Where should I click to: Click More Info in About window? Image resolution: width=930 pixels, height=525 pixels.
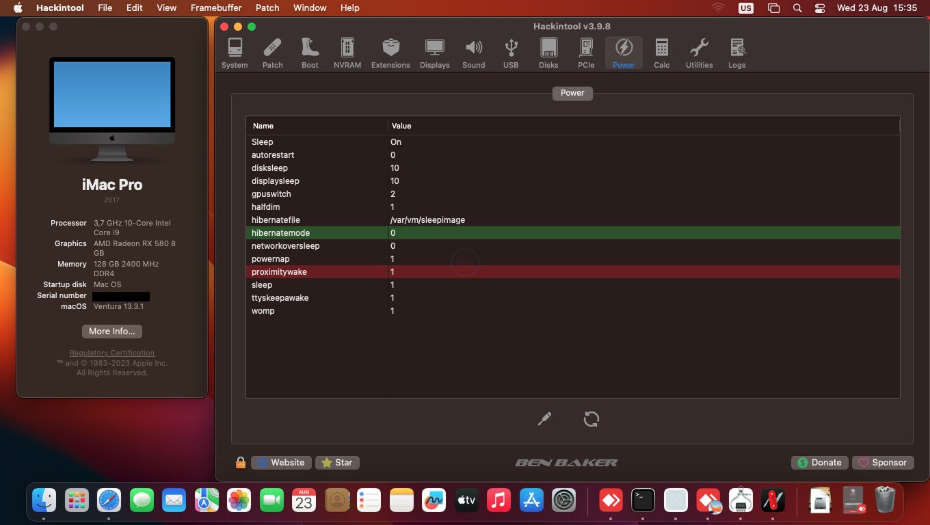(112, 331)
